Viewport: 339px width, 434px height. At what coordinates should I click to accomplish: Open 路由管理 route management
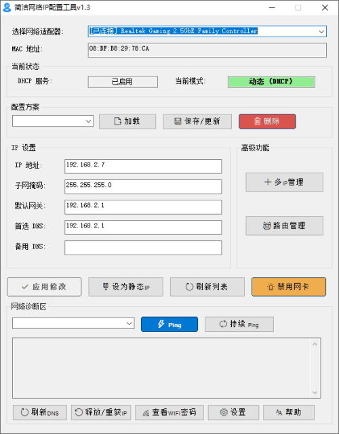(284, 226)
